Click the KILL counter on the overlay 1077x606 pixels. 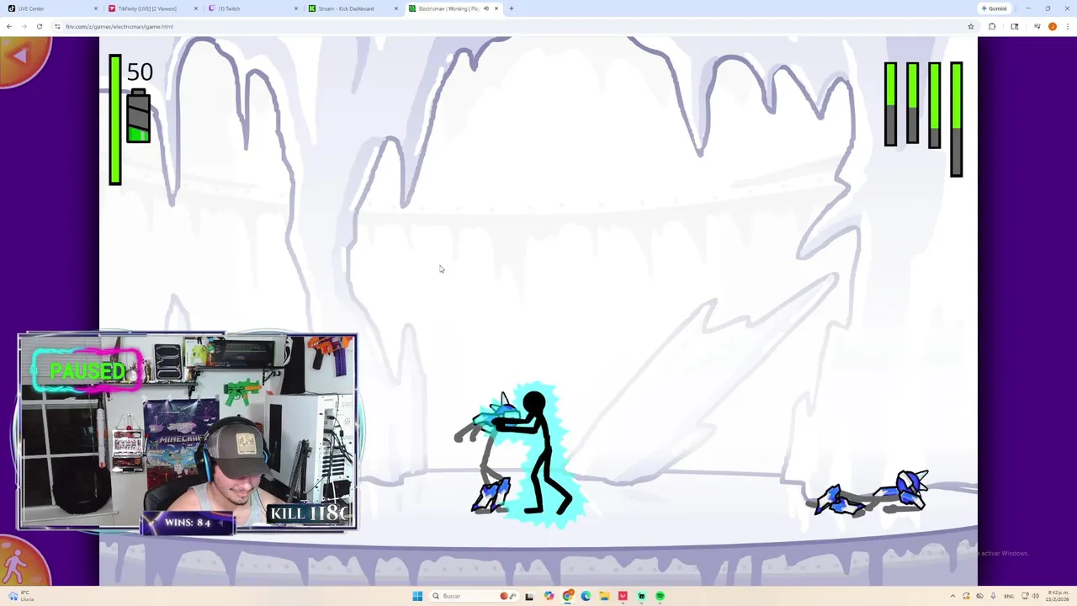[309, 513]
